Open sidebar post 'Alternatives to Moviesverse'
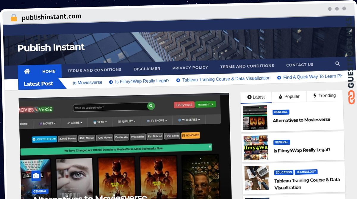 [301, 120]
